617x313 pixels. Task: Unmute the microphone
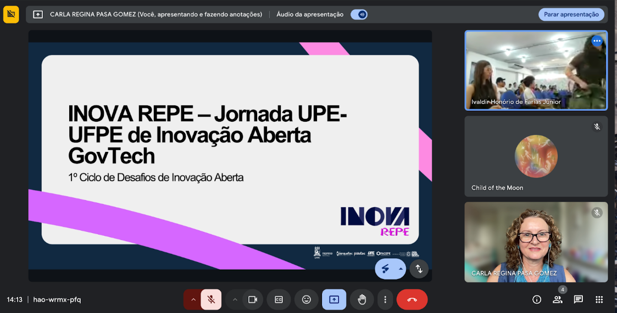pyautogui.click(x=211, y=299)
